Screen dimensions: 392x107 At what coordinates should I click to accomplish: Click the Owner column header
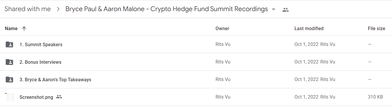[222, 29]
